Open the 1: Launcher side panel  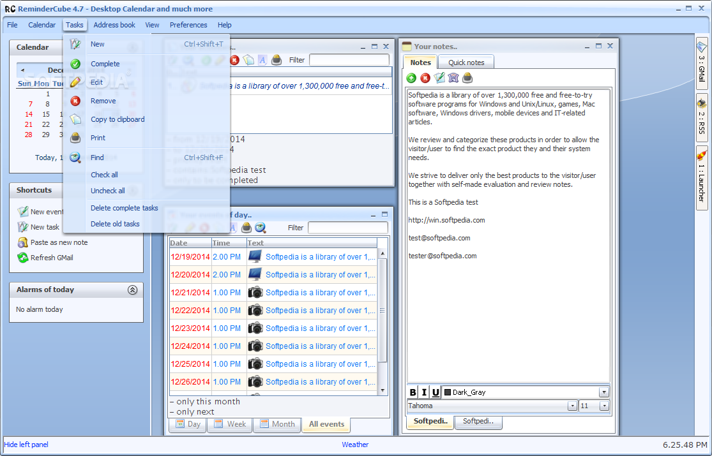(702, 179)
